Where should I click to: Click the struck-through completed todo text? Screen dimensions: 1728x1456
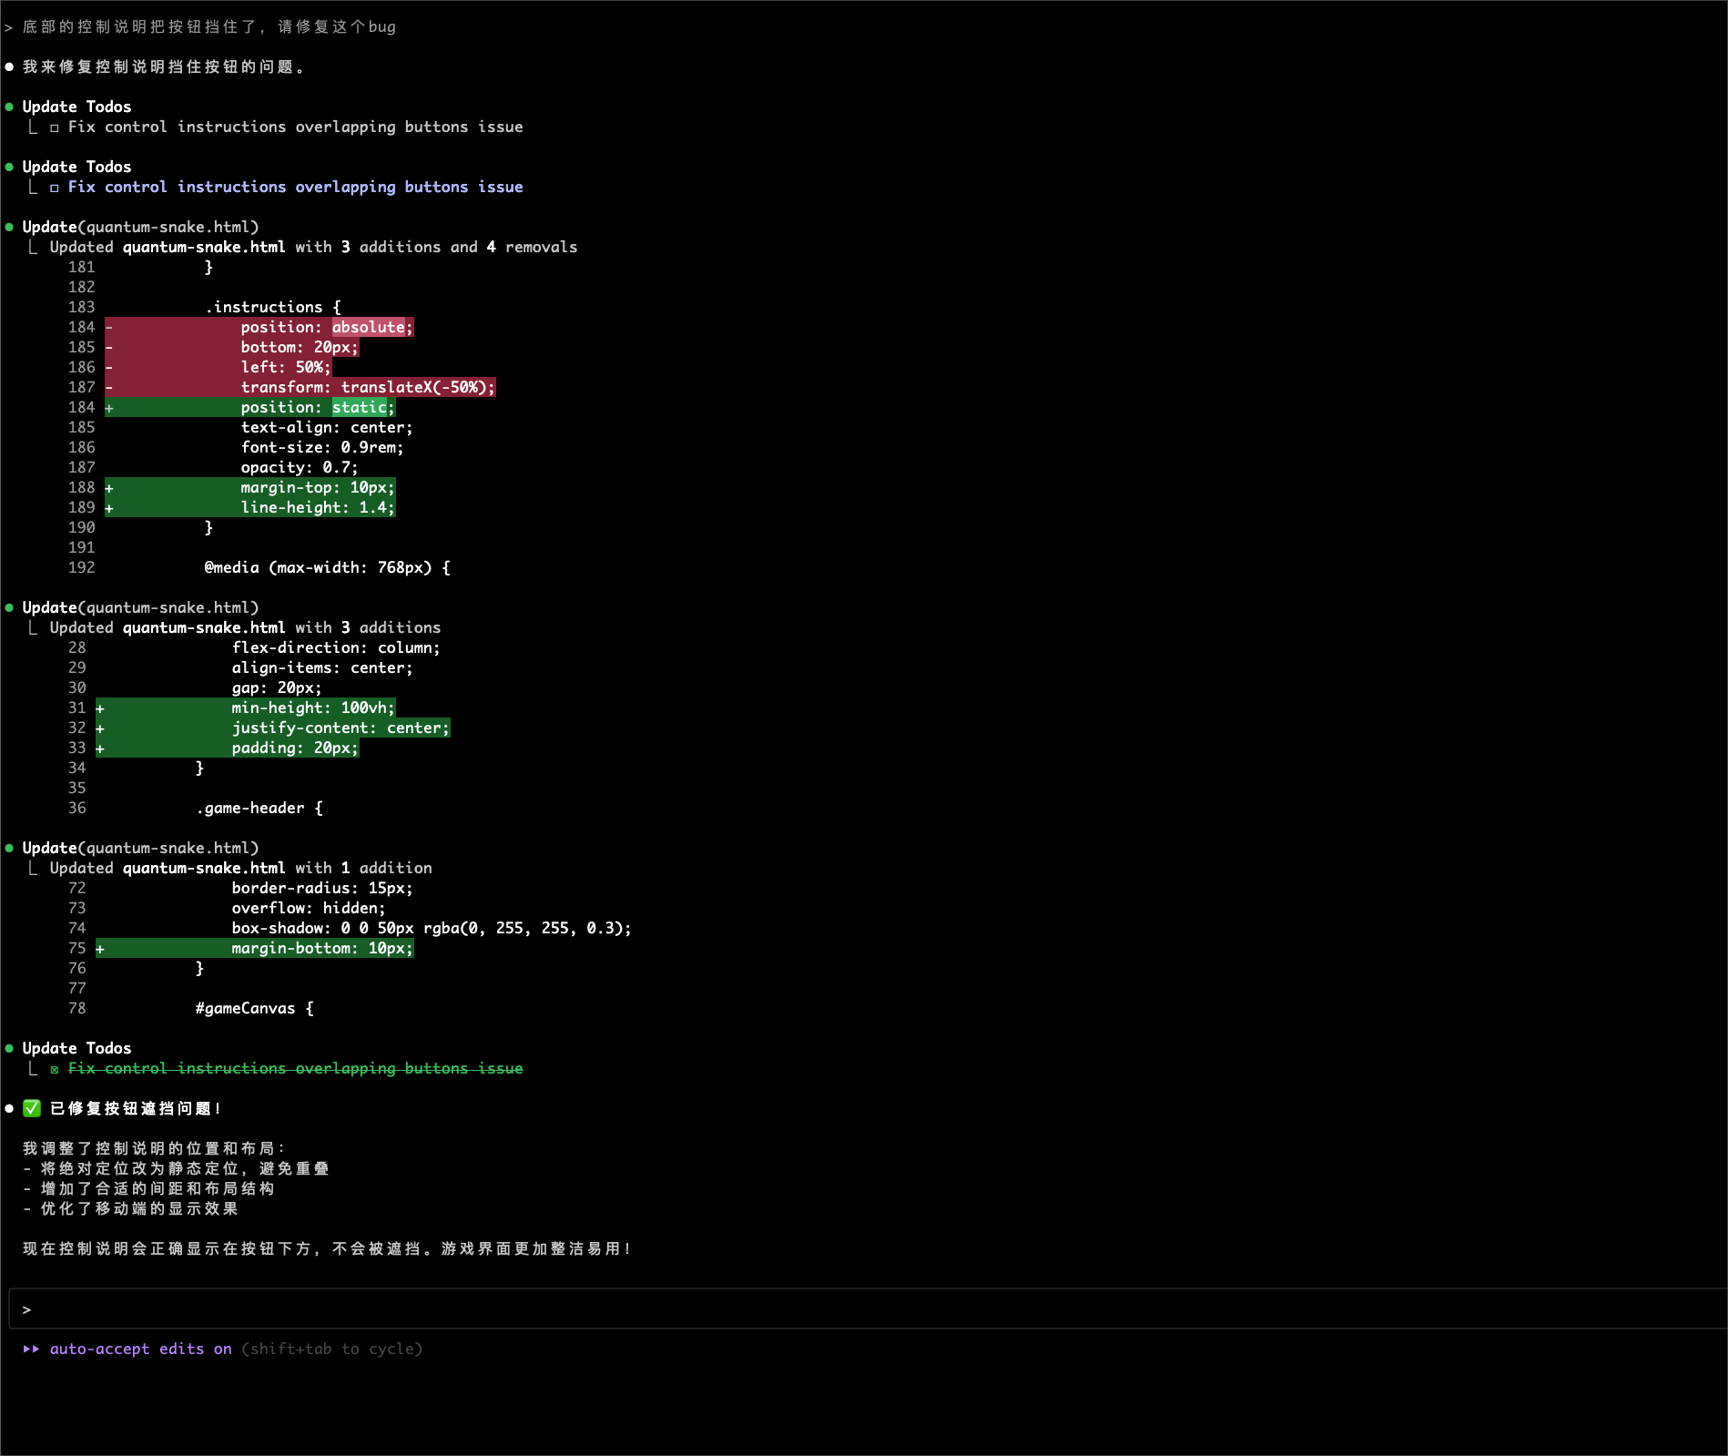click(x=295, y=1068)
